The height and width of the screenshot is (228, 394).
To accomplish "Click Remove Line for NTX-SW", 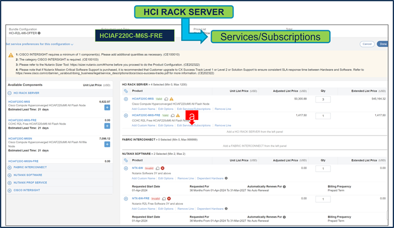I will coord(185,178).
